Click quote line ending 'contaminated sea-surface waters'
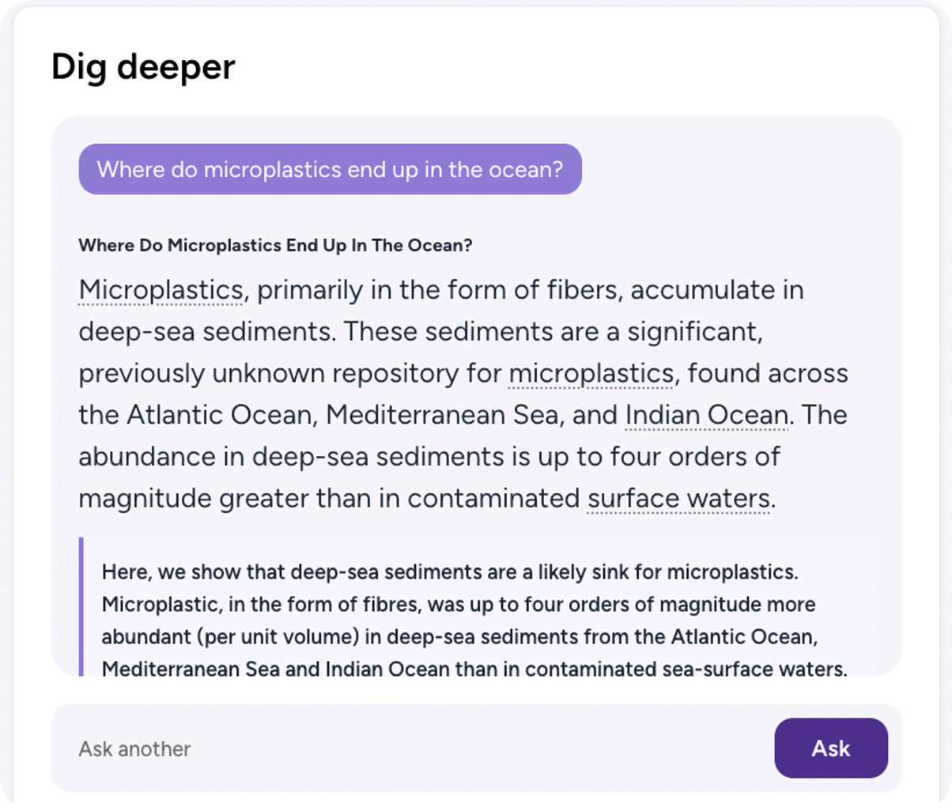Image resolution: width=952 pixels, height=811 pixels. point(474,669)
